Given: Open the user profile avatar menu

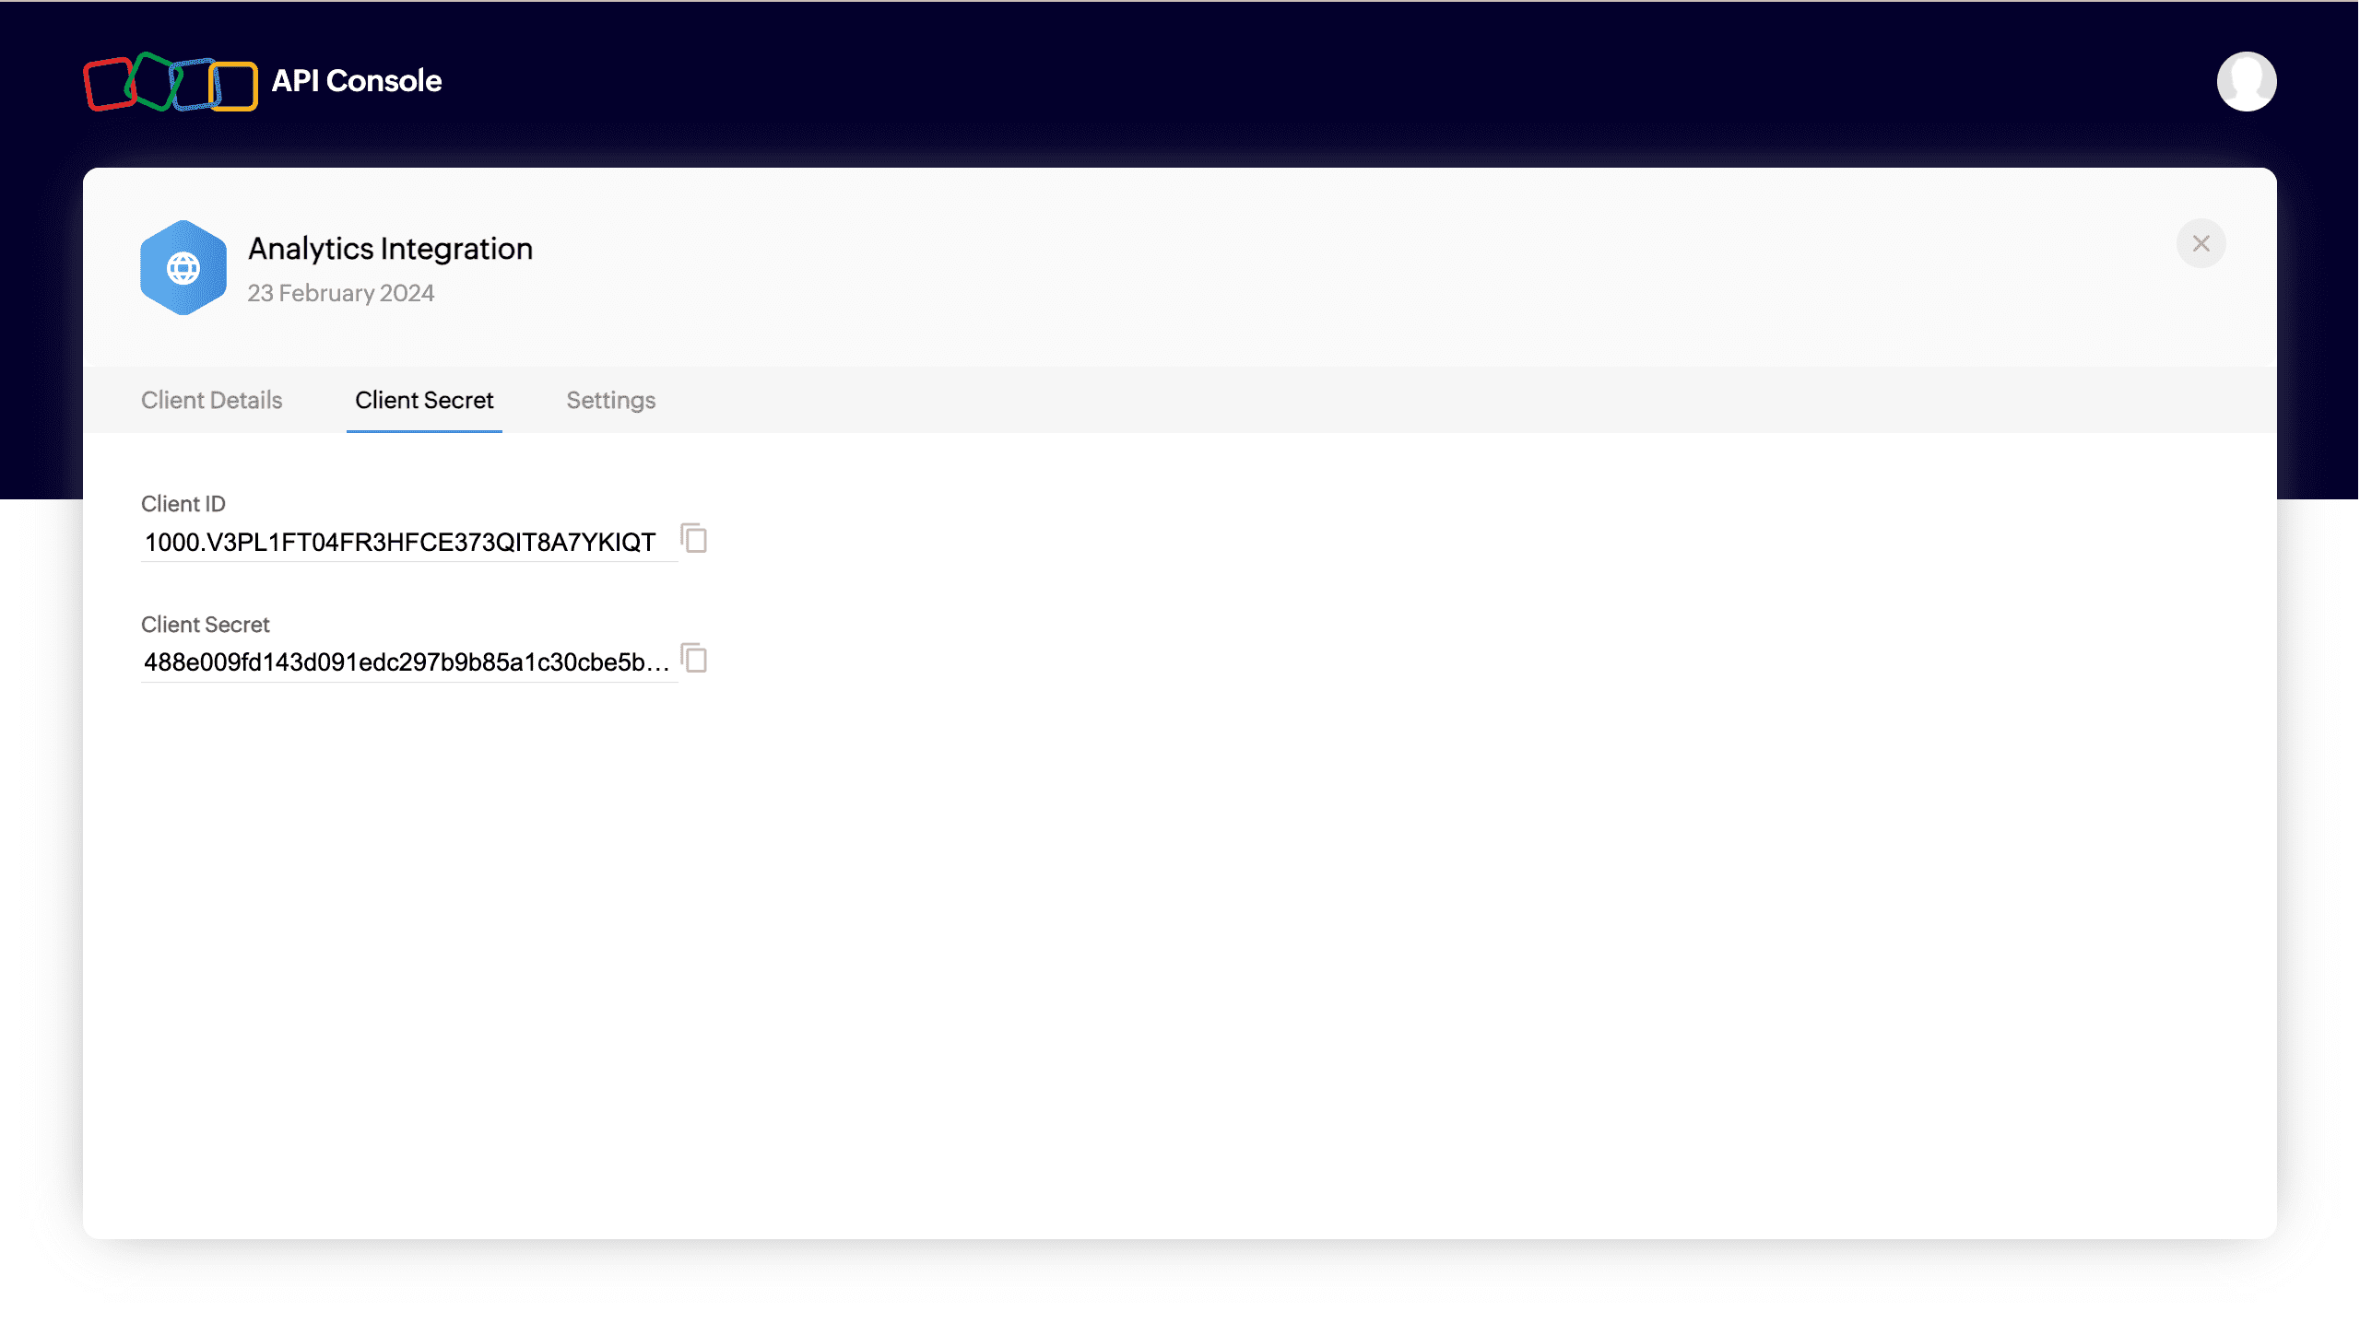Looking at the screenshot, I should (2246, 81).
